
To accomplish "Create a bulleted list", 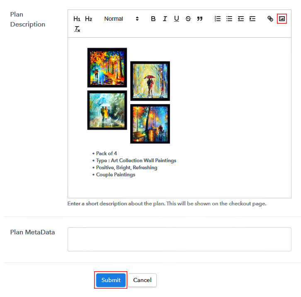I will pos(229,19).
